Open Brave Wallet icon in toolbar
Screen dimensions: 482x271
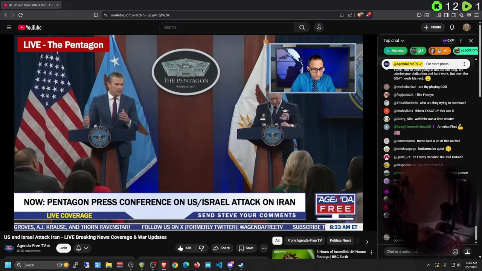coord(454,15)
